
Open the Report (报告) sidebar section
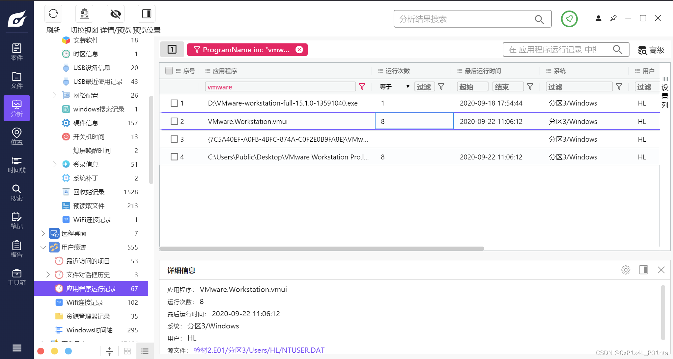[x=17, y=249]
